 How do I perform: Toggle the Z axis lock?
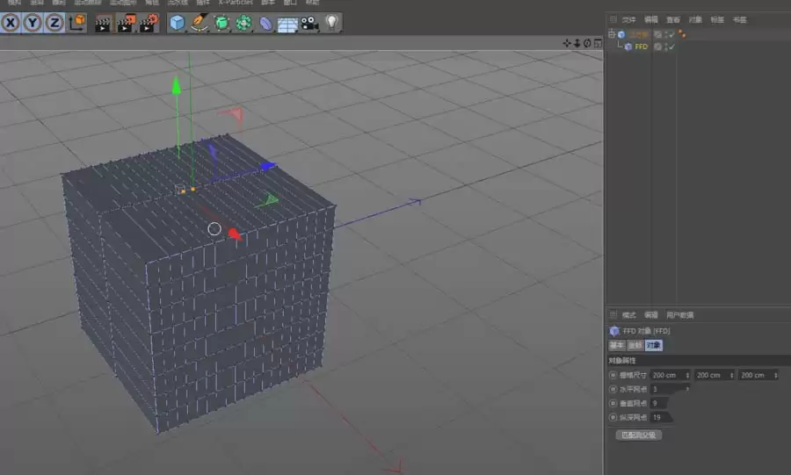point(54,23)
